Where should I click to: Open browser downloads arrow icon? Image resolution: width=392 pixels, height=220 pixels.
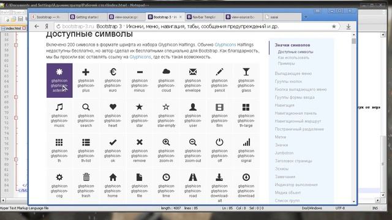click(x=349, y=26)
